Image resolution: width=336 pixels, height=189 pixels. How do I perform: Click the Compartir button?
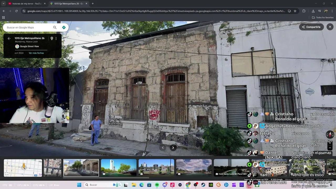311,27
